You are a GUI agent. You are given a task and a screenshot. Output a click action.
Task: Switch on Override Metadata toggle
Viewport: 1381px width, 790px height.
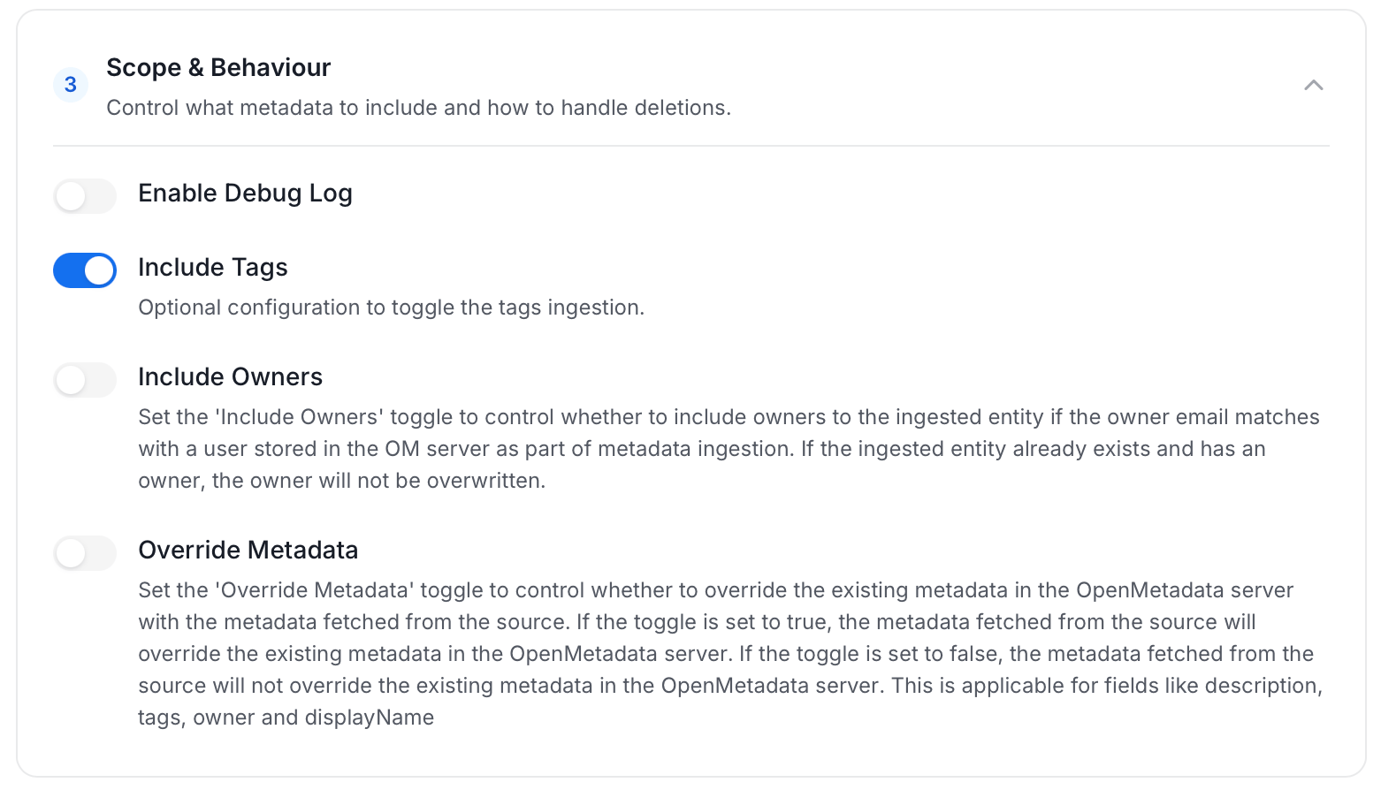coord(85,553)
